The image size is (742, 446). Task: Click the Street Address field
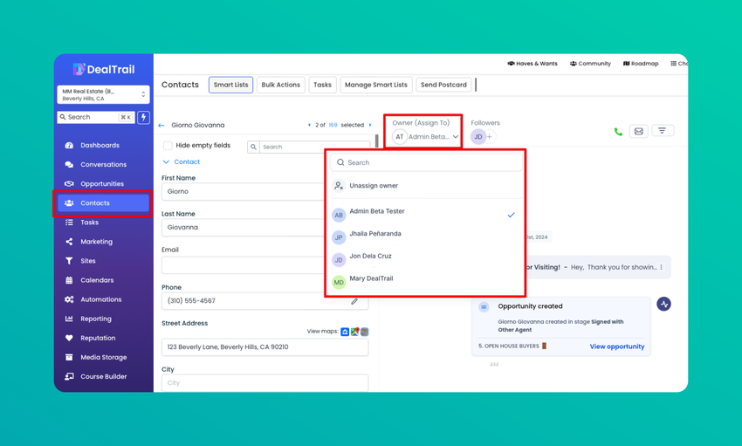(265, 347)
